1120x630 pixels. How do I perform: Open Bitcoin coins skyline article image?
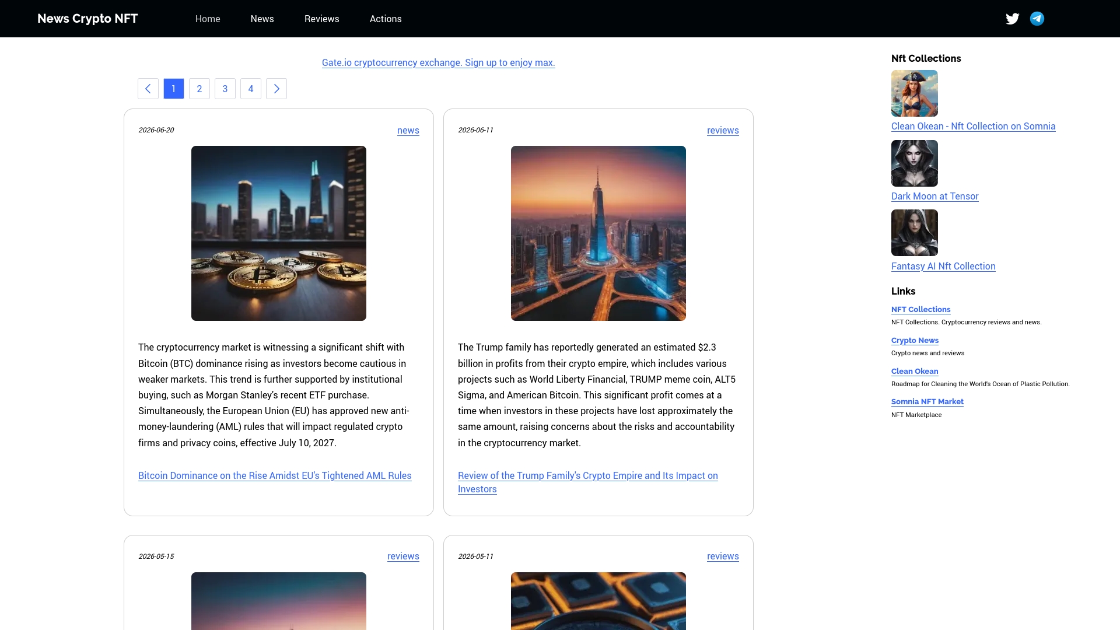(x=279, y=233)
